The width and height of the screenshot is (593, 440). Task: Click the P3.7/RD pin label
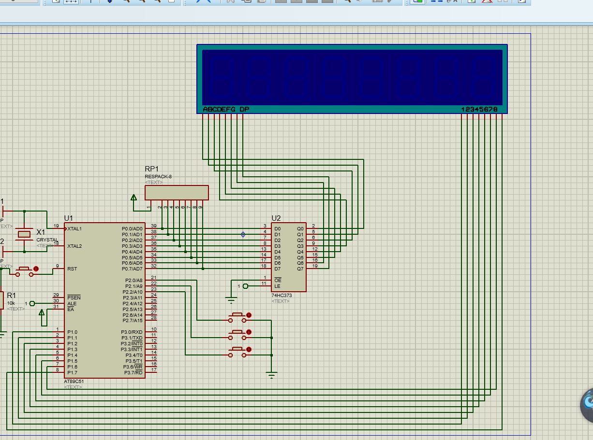pyautogui.click(x=134, y=372)
